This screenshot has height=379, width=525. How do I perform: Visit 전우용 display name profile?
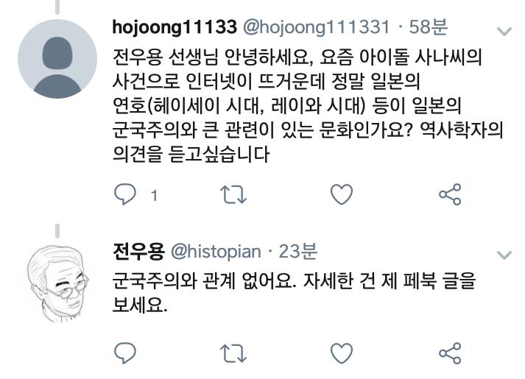point(138,251)
